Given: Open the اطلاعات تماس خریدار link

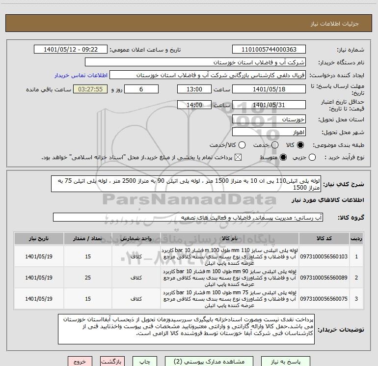Looking at the screenshot, I should 81,75.
